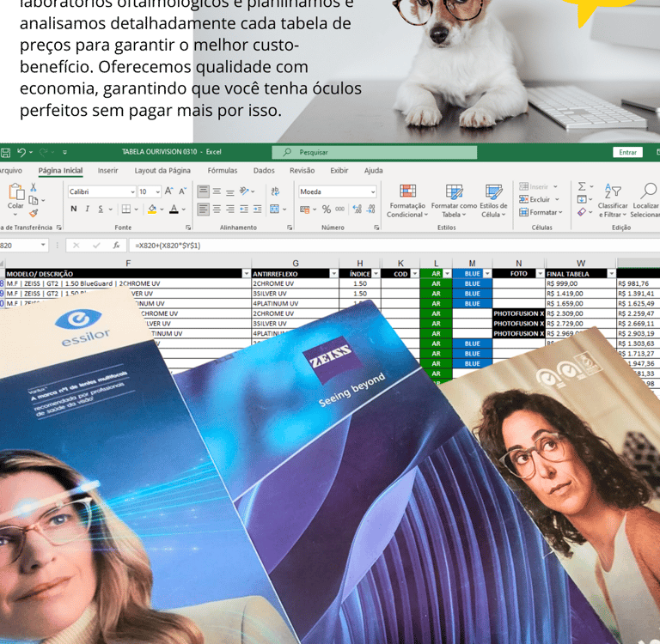Click the Increase Decimal icon
The image size is (660, 644).
357,209
